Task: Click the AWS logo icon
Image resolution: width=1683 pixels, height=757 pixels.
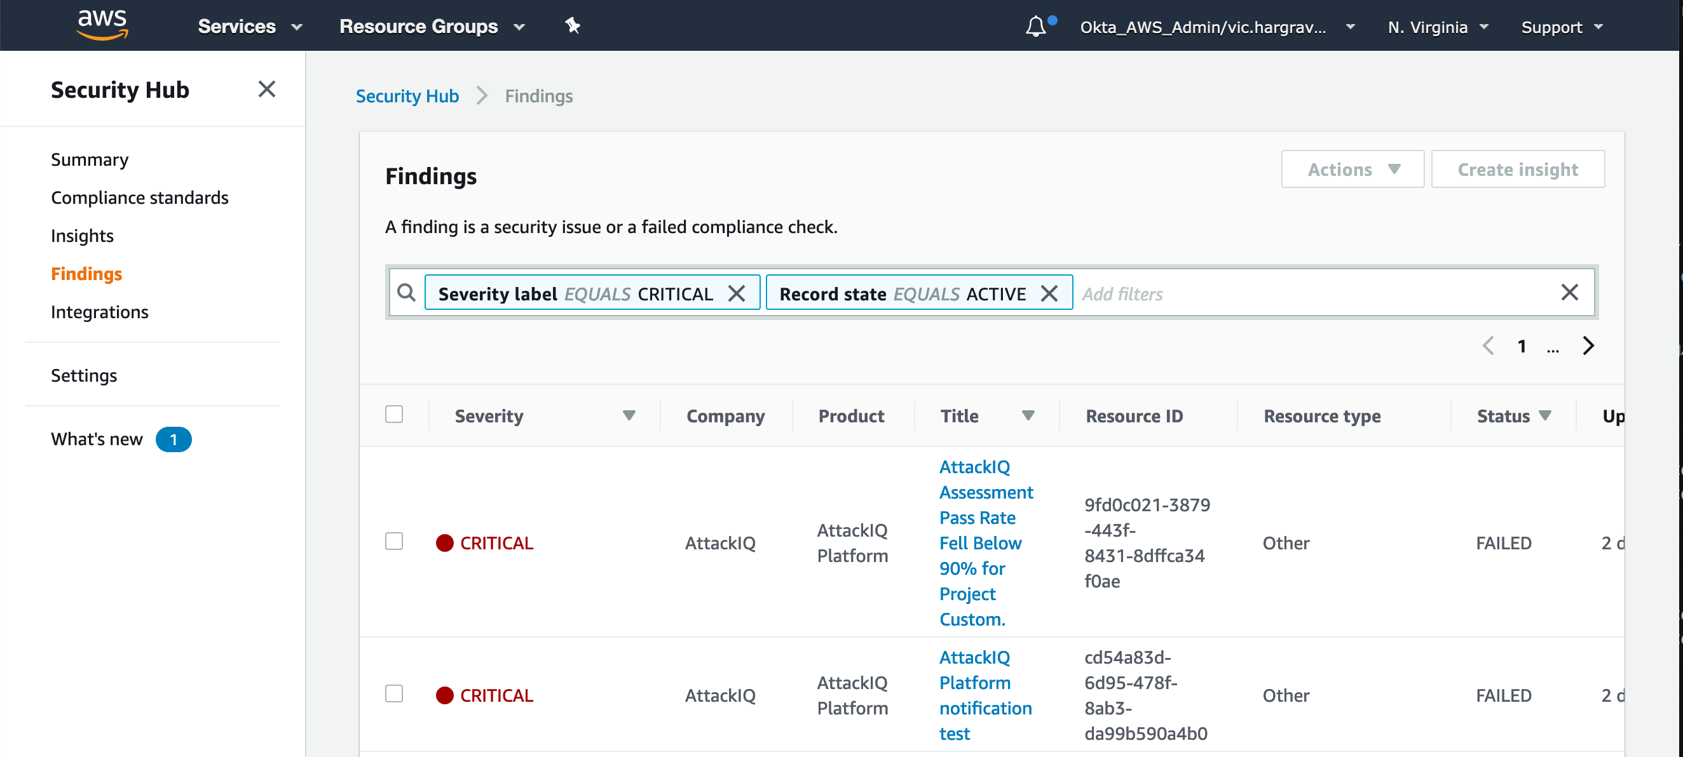Action: pyautogui.click(x=102, y=25)
